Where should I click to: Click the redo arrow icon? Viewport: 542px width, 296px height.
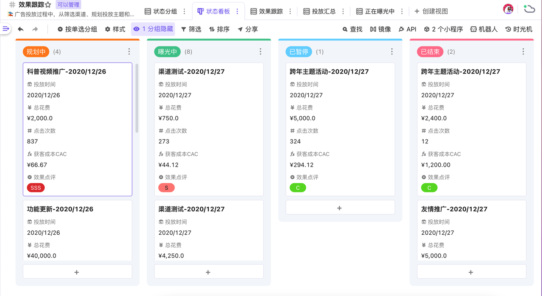[x=35, y=29]
